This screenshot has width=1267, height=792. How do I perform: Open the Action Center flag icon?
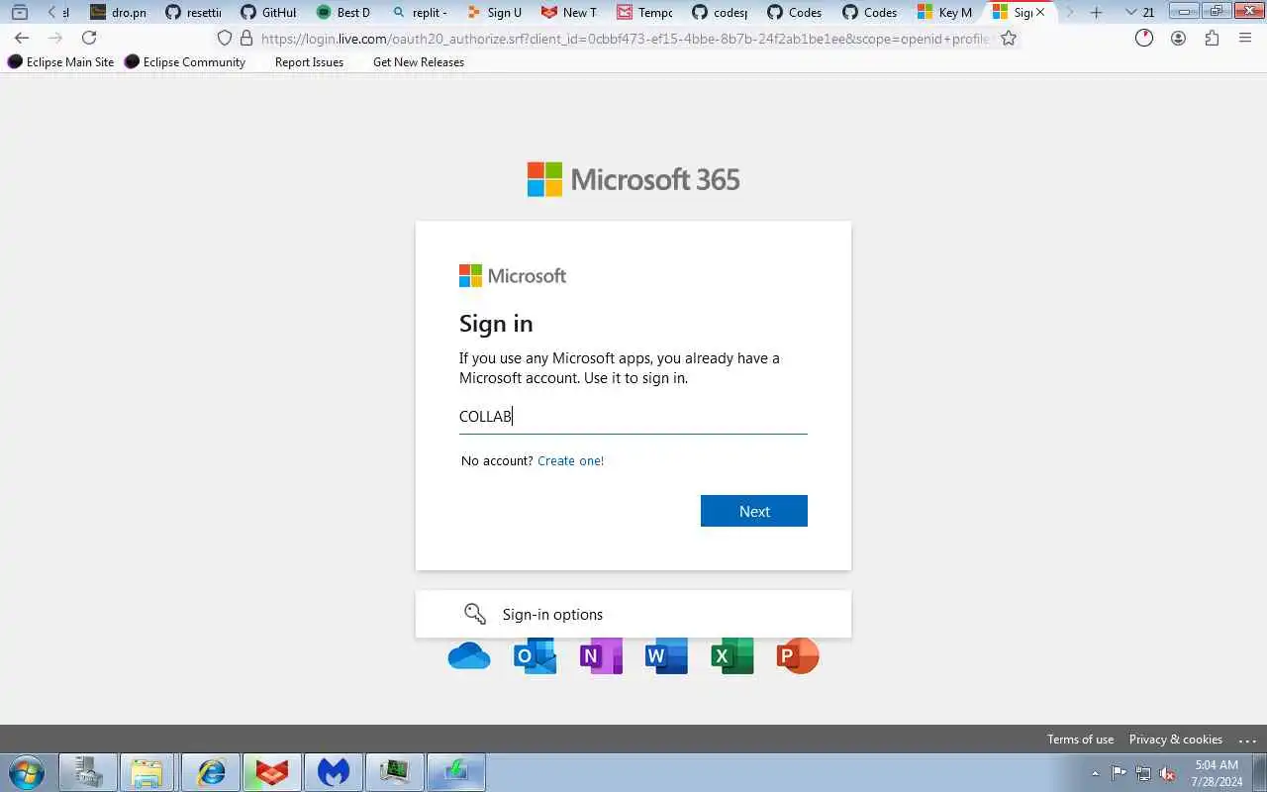1120,773
